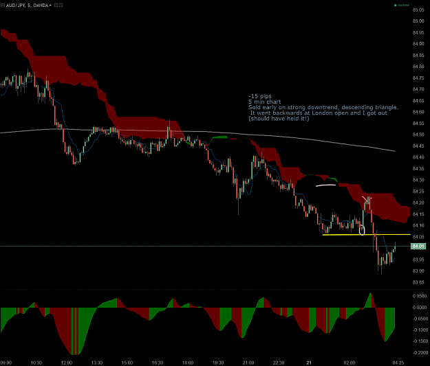The width and height of the screenshot is (430, 366).
Task: Click the 85.00 price scale label
Action: click(418, 21)
